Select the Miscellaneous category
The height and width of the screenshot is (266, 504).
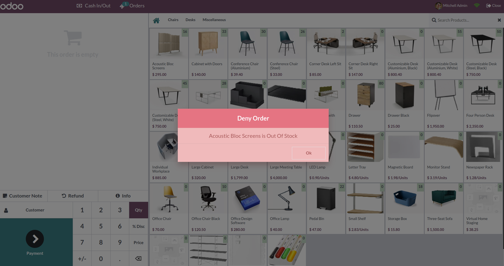pyautogui.click(x=214, y=20)
